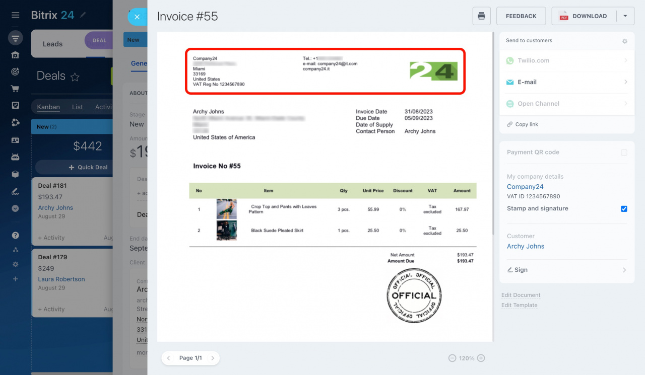The image size is (645, 375).
Task: Switch to the Leads tab
Action: 52,44
